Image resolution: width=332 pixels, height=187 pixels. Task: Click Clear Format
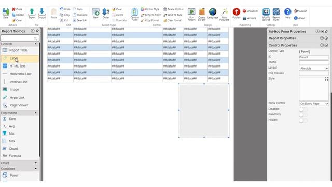click(x=173, y=20)
